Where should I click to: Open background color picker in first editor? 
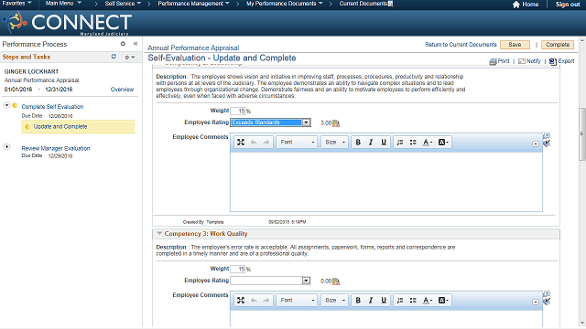(443, 143)
